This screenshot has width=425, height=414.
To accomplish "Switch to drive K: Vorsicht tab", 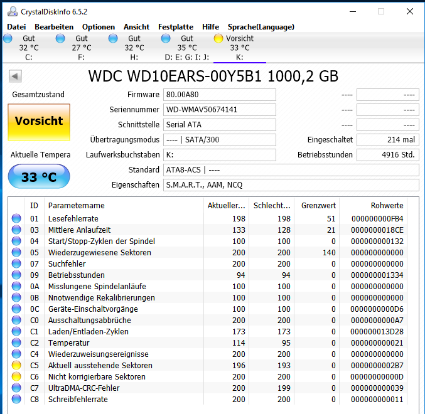I will [x=240, y=48].
